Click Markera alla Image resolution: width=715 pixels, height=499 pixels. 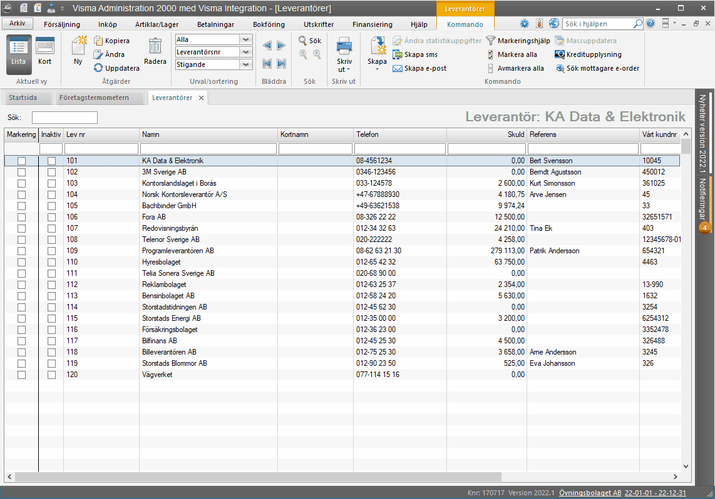(512, 54)
